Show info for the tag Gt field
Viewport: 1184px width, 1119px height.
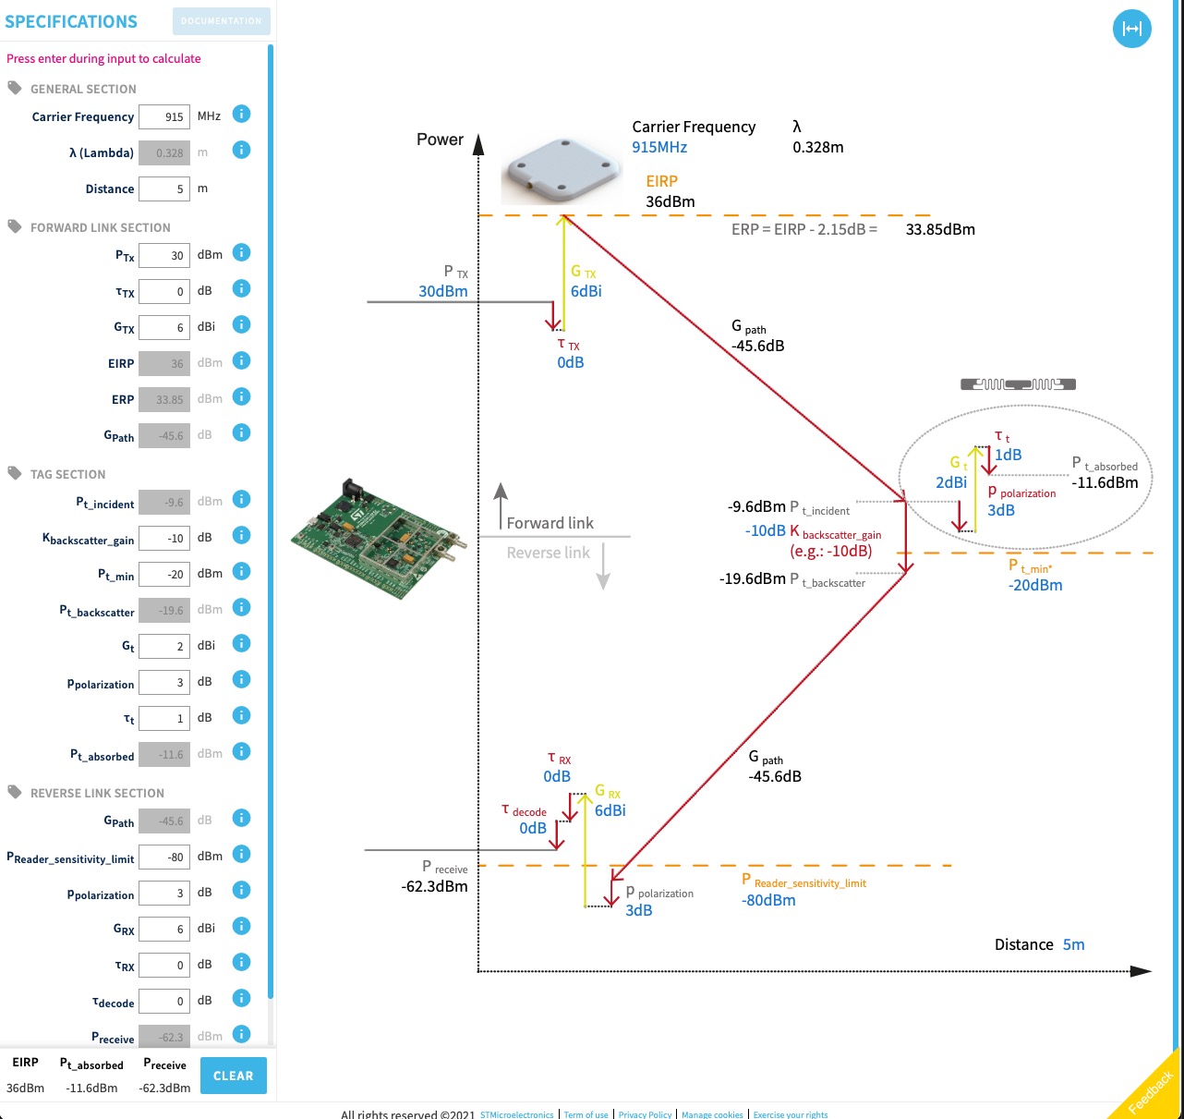click(241, 643)
